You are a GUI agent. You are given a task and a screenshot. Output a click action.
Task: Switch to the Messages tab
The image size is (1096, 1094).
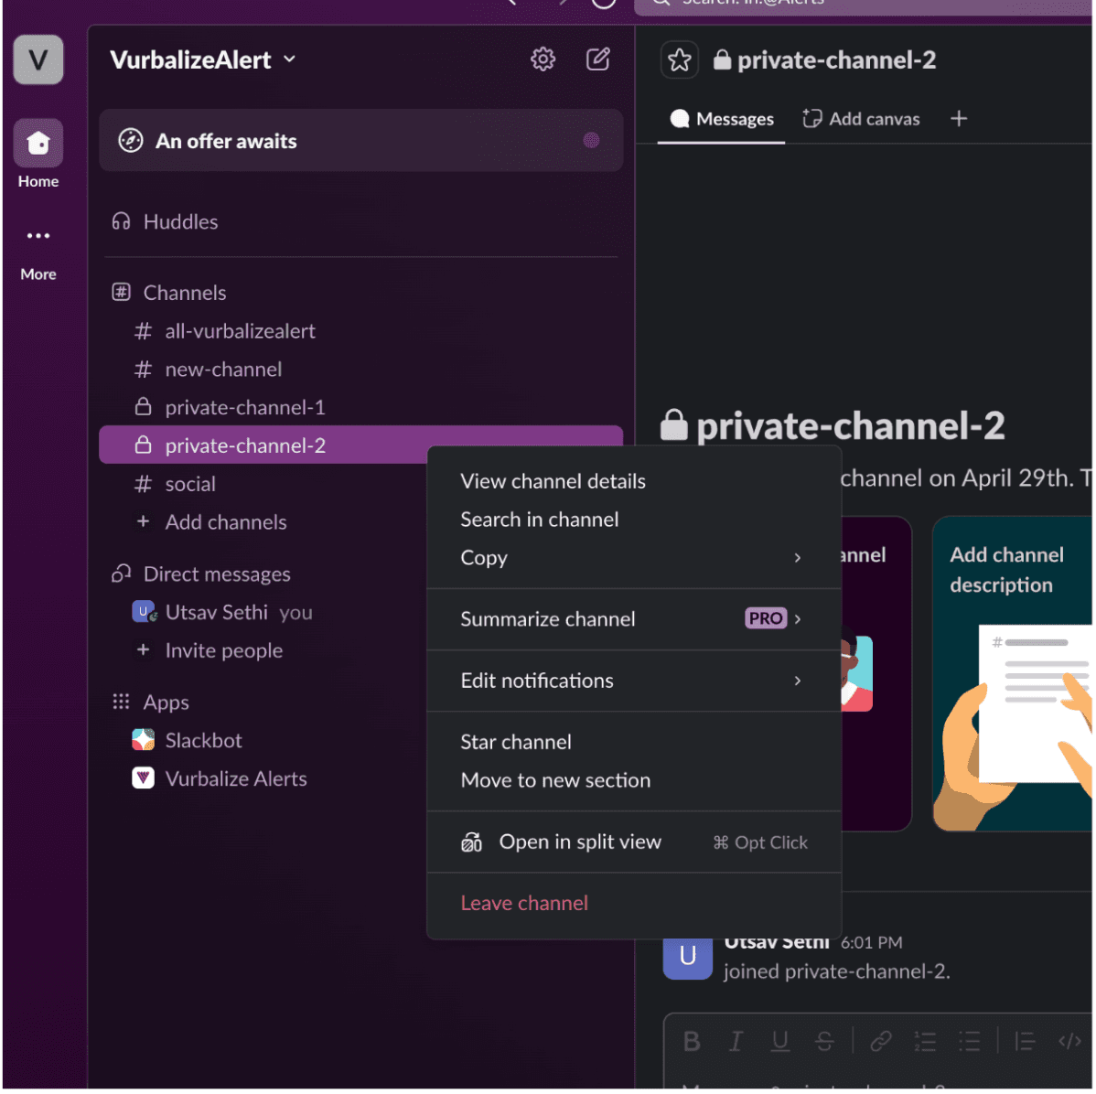point(721,119)
